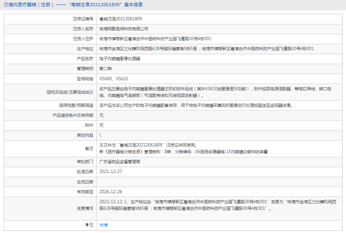Select model specification VS600、VS610
Image resolution: width=346 pixels, height=233 pixels.
pos(114,79)
